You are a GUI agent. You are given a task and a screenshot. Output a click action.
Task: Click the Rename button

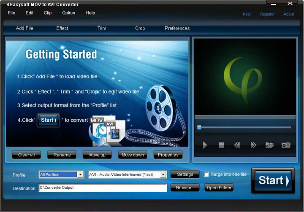coord(62,155)
